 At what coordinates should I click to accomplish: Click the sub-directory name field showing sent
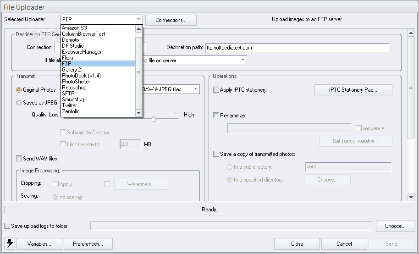coord(348,167)
